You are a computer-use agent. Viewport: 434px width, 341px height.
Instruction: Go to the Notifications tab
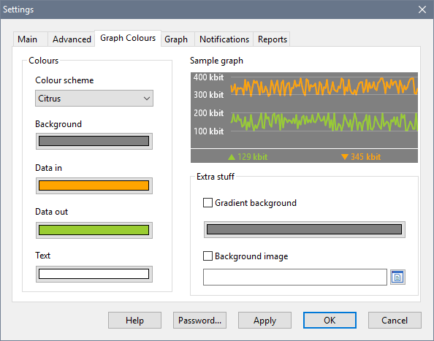[224, 39]
